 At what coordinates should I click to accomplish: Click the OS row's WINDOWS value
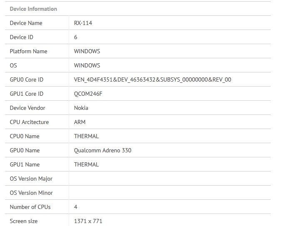pos(87,65)
